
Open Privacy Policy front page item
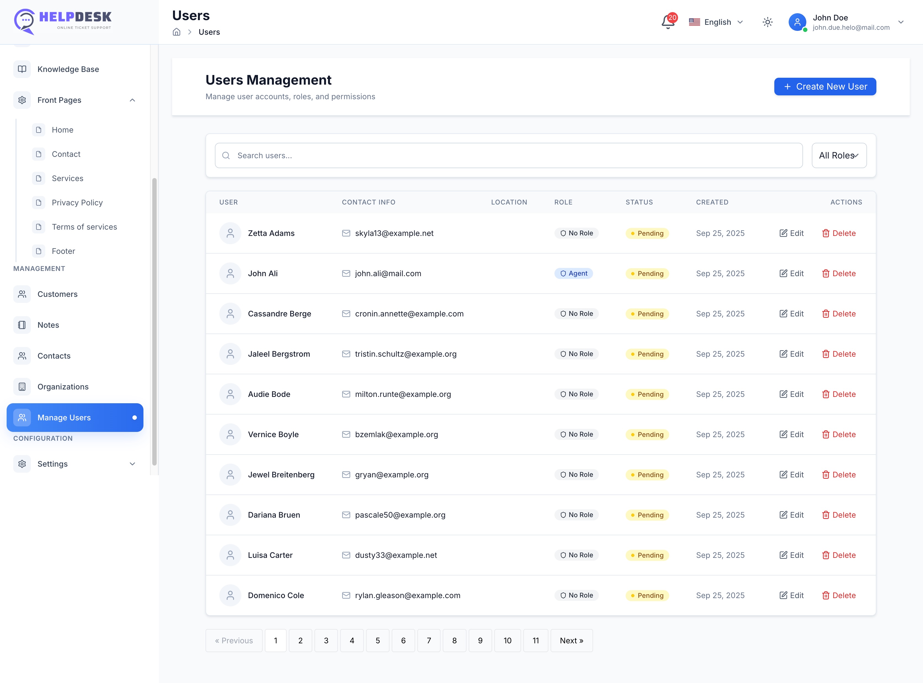77,203
